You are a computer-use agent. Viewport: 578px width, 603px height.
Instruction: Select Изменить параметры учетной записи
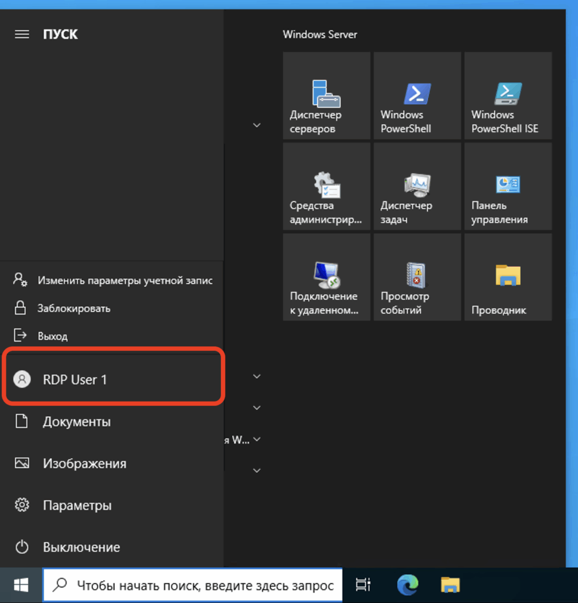[111, 280]
